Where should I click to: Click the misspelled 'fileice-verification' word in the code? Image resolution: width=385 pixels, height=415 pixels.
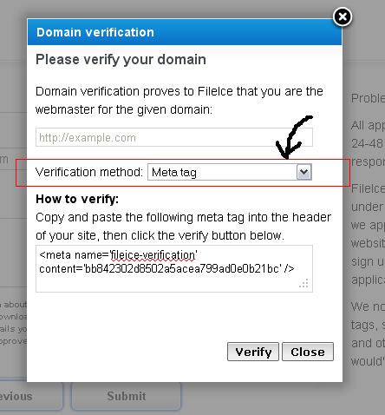pos(153,255)
